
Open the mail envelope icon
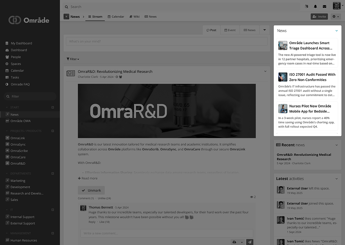pyautogui.click(x=325, y=6)
